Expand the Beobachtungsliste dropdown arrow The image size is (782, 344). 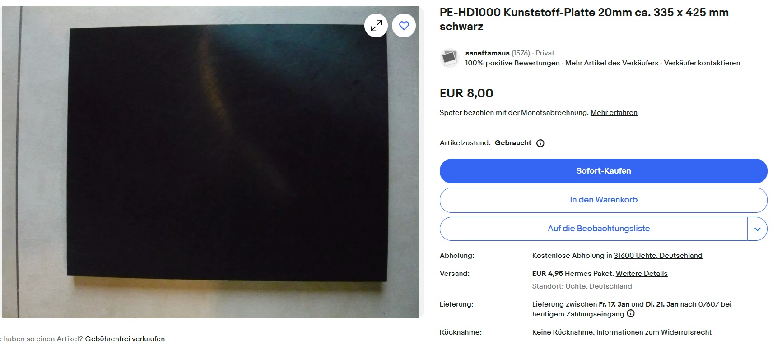[757, 229]
